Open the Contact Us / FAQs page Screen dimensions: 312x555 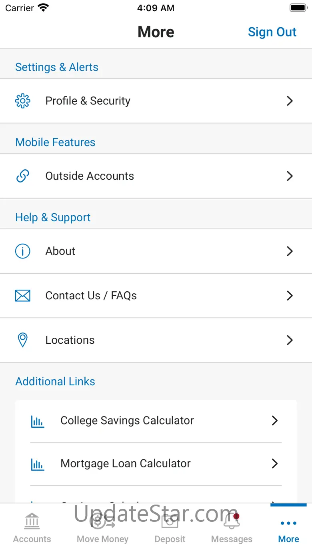coord(91,296)
